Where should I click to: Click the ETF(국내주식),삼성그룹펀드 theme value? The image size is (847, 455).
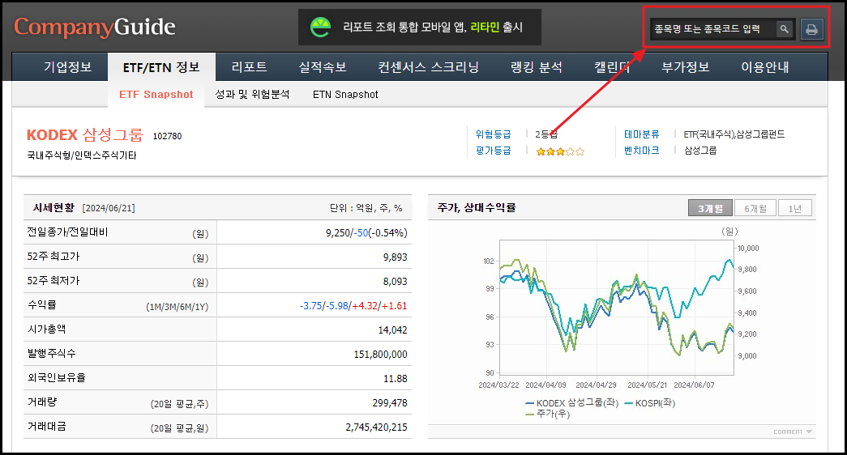(x=734, y=134)
